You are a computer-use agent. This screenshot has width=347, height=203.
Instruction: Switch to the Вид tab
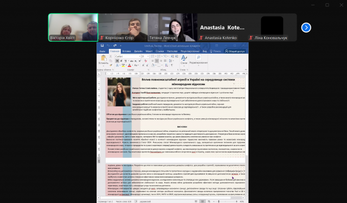pyautogui.click(x=205, y=51)
